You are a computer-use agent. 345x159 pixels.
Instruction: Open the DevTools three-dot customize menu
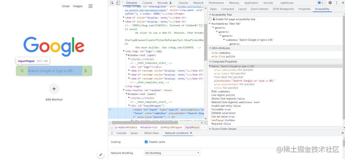336,3
